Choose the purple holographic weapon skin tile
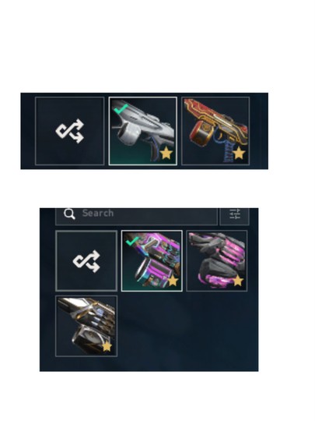This screenshot has width=315, height=421. (x=152, y=260)
